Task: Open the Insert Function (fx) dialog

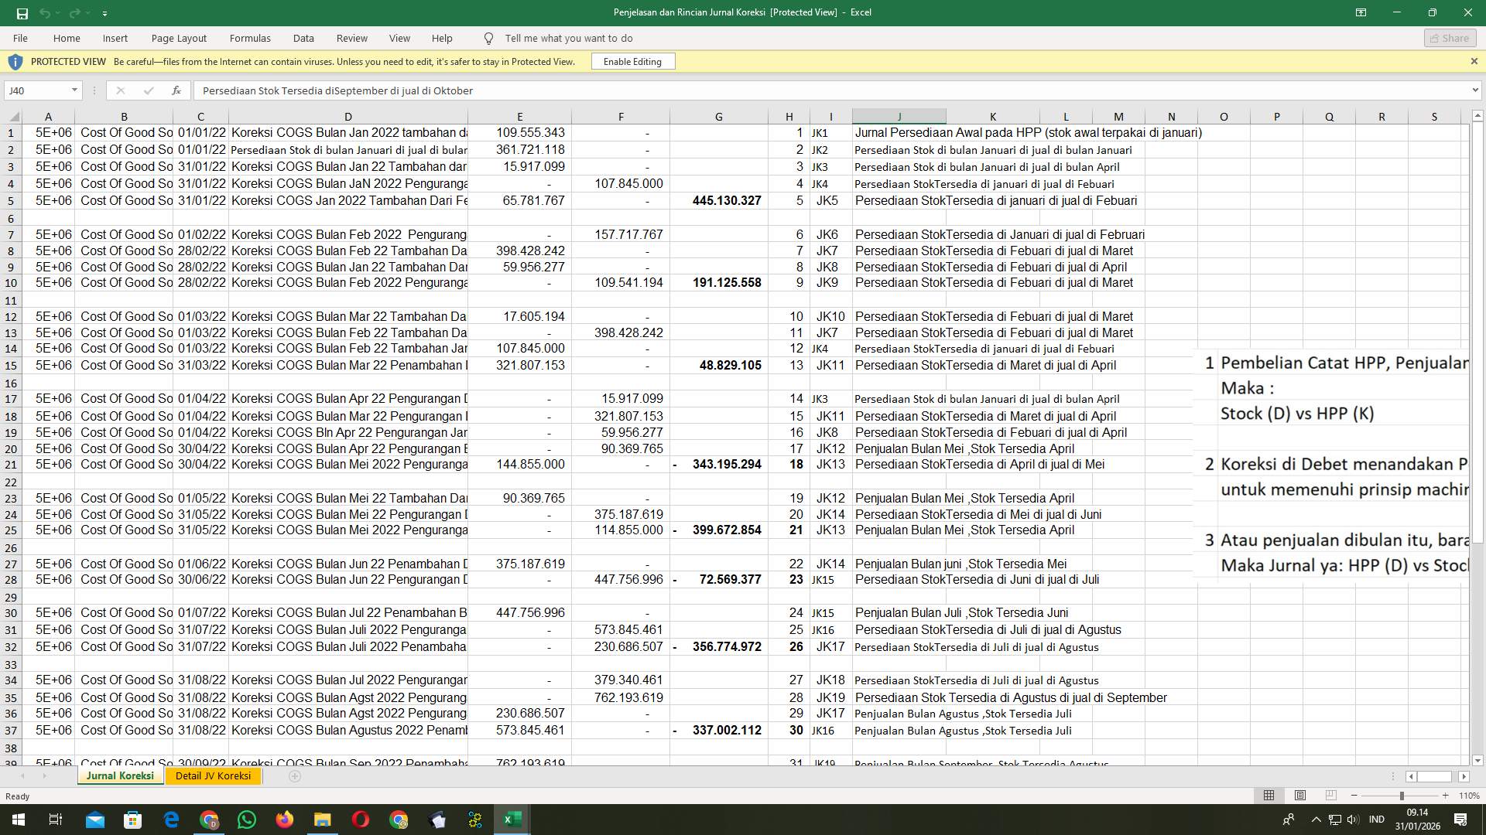Action: click(176, 90)
